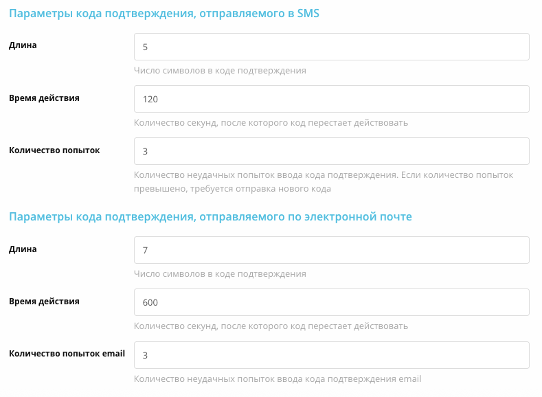Click the Время действия label in SMS section
The height and width of the screenshot is (397, 542).
44,98
